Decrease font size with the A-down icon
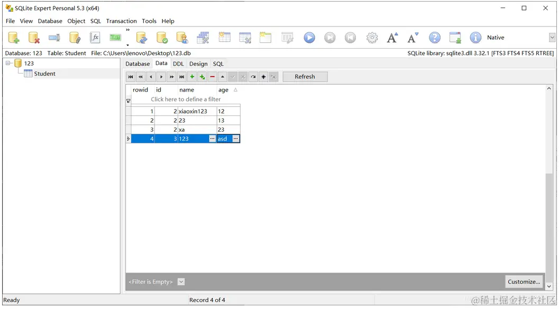Viewport: 559px width, 309px height. pos(413,38)
